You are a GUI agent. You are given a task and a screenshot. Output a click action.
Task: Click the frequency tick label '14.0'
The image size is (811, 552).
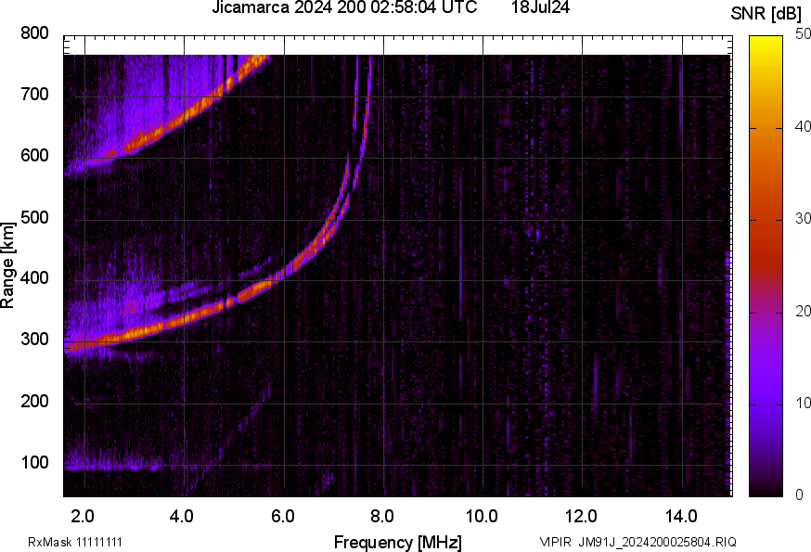pyautogui.click(x=681, y=517)
